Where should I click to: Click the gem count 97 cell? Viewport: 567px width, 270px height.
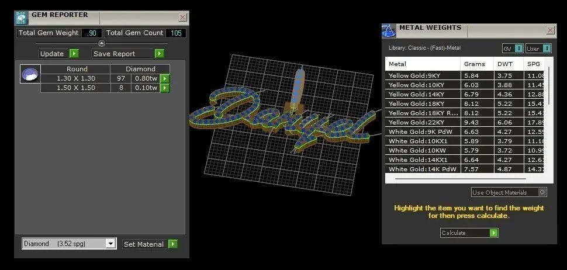click(121, 78)
